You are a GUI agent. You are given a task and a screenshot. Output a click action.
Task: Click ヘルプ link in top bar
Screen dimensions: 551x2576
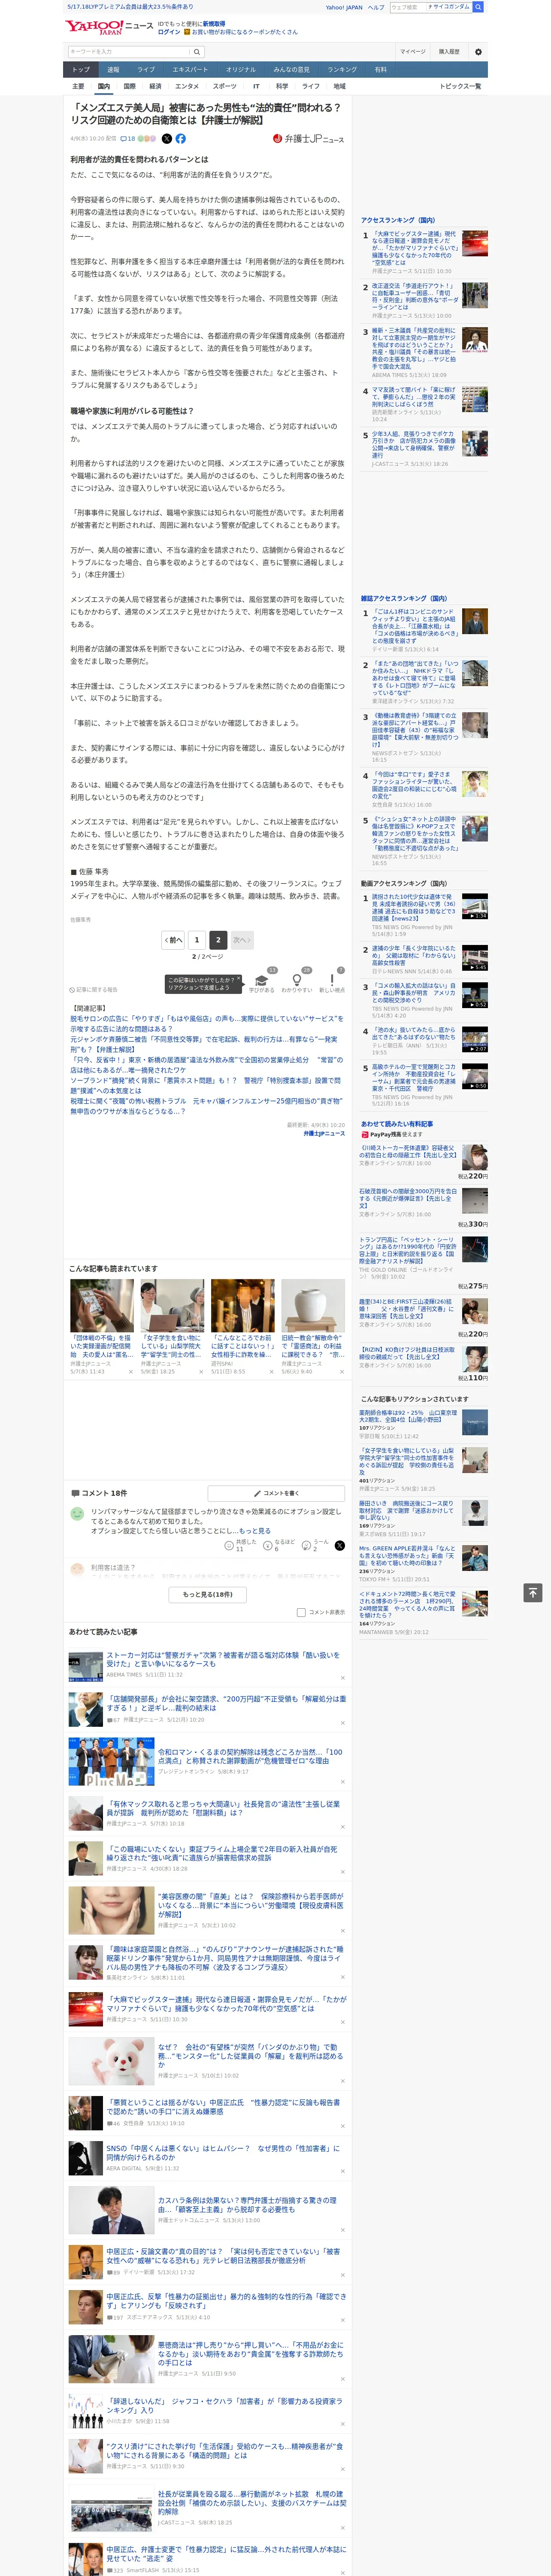pos(376,7)
